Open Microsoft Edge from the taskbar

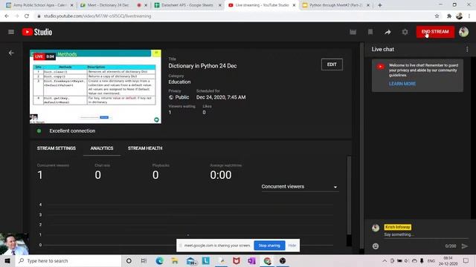pos(159,260)
